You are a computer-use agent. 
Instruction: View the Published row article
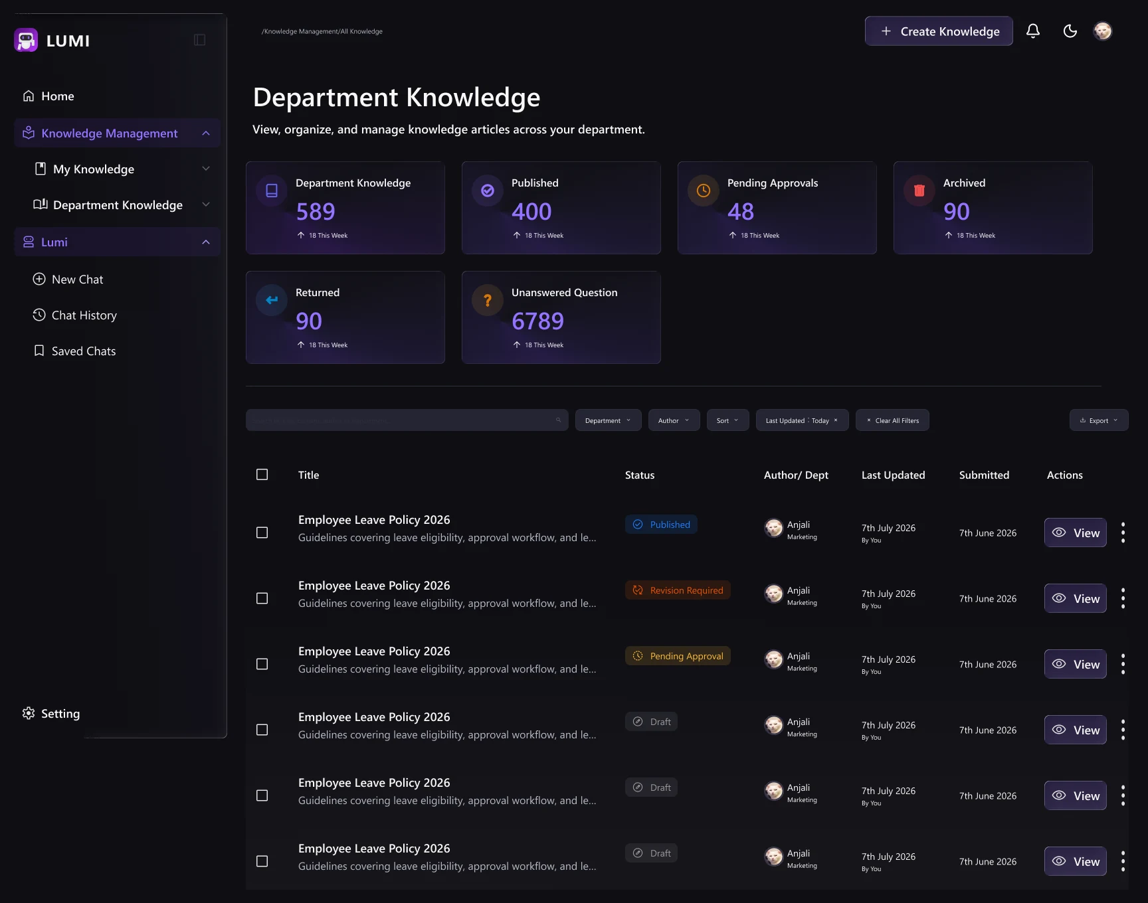point(1076,533)
